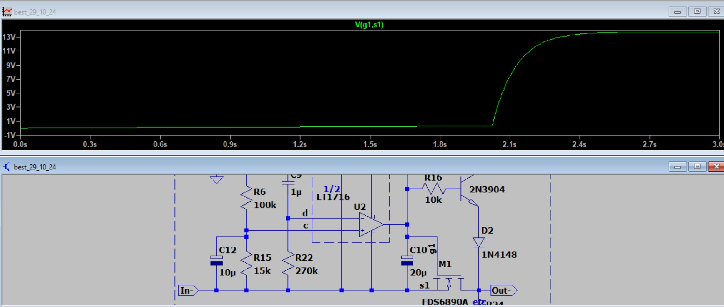Click the waveform window icon beside best_29_10_24
The height and width of the screenshot is (307, 724).
point(7,12)
